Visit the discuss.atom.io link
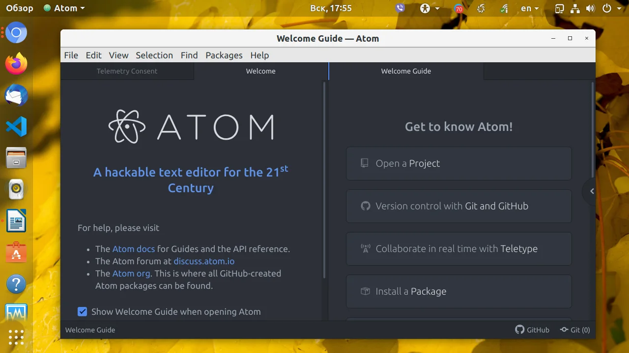This screenshot has width=629, height=353. [x=204, y=261]
